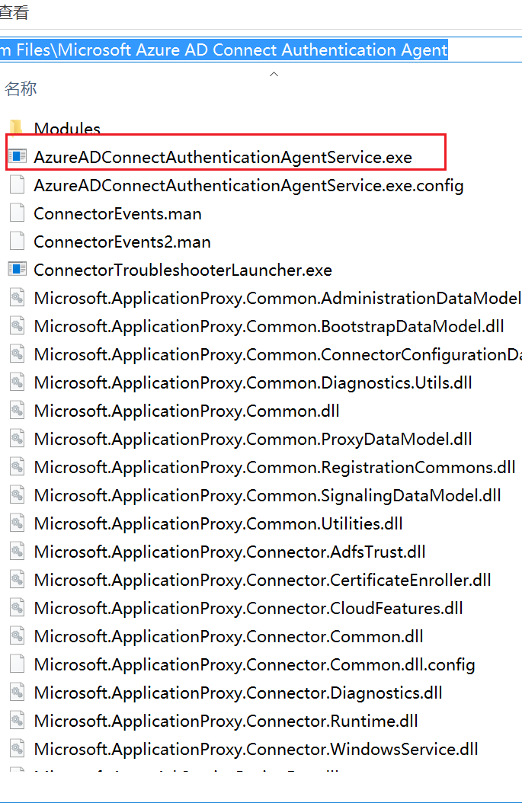Click the 名称 column header
The height and width of the screenshot is (803, 522).
coord(21,88)
